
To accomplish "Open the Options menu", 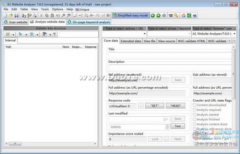I will click(58, 9).
